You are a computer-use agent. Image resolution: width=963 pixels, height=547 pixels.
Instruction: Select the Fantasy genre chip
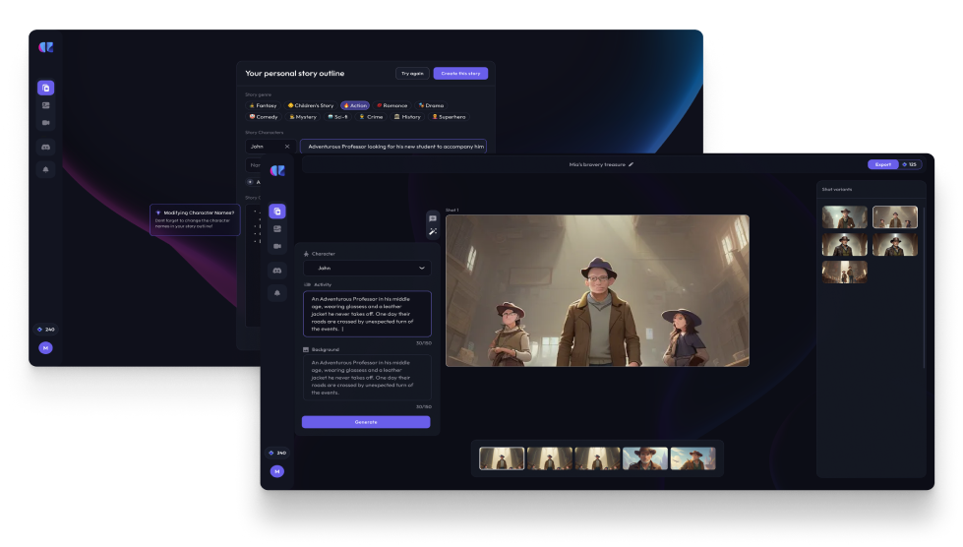(263, 105)
